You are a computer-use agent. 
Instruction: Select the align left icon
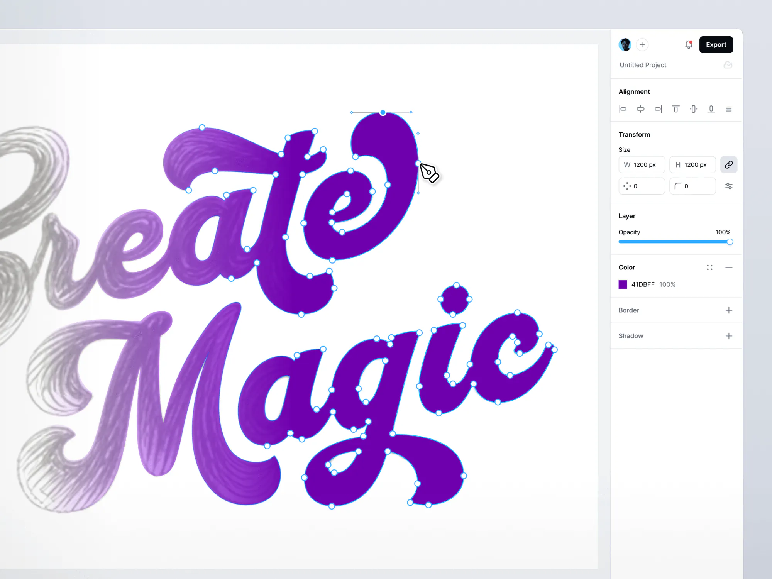623,109
